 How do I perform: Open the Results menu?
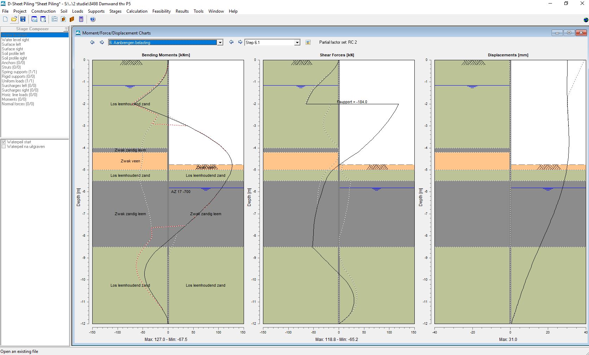(182, 11)
